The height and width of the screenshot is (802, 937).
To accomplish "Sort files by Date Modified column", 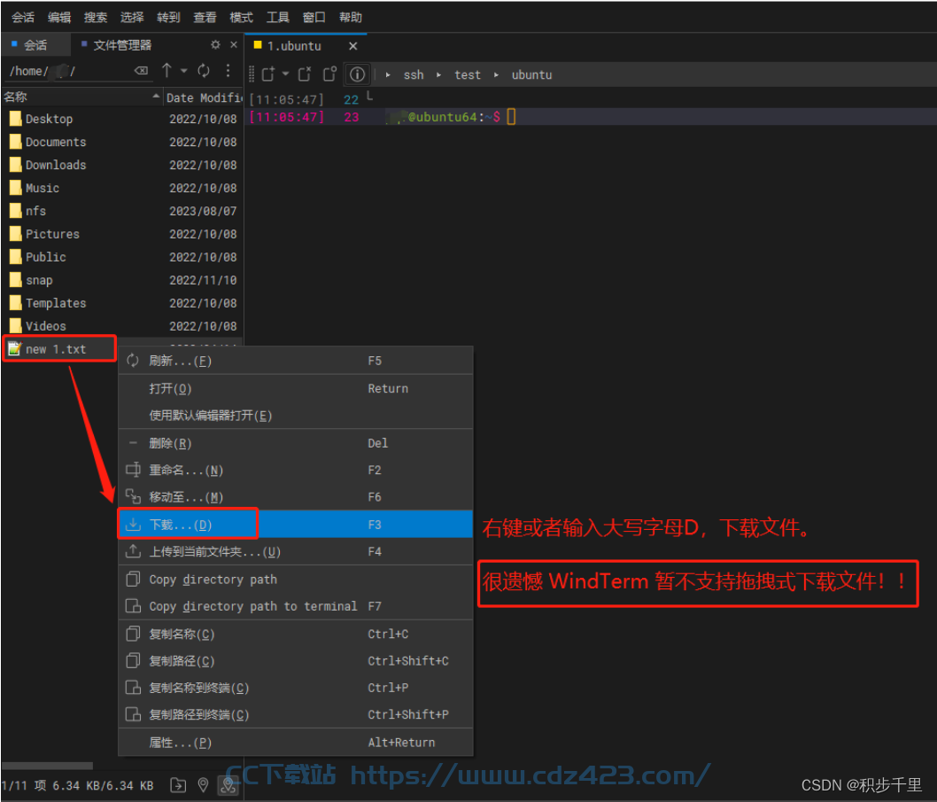I will point(203,97).
